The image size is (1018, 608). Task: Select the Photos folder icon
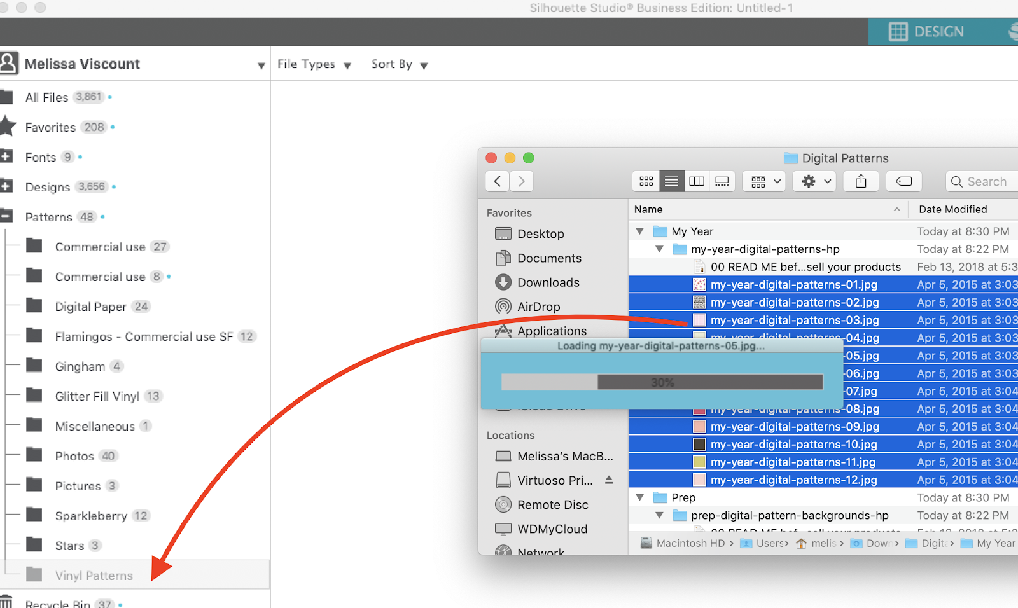point(34,455)
